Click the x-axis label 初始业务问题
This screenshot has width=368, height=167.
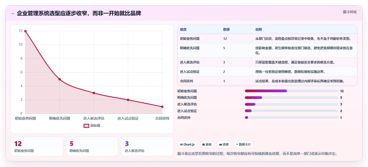(25, 118)
